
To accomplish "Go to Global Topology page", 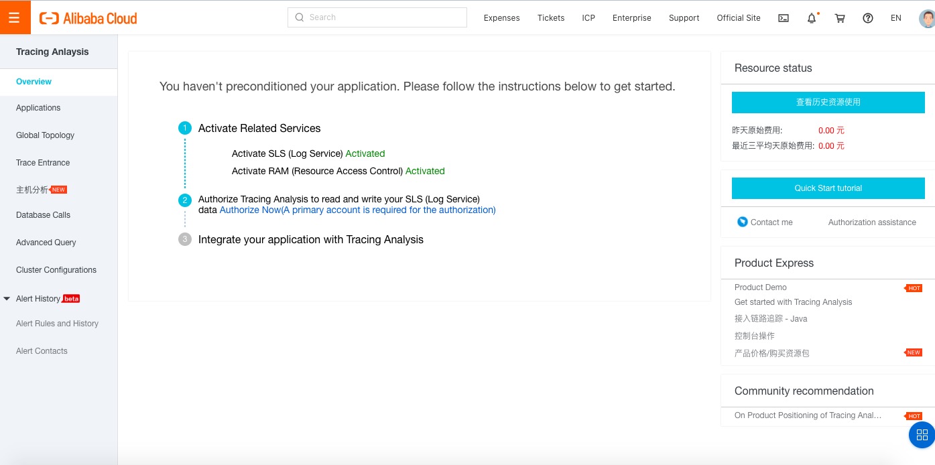I will (x=45, y=135).
